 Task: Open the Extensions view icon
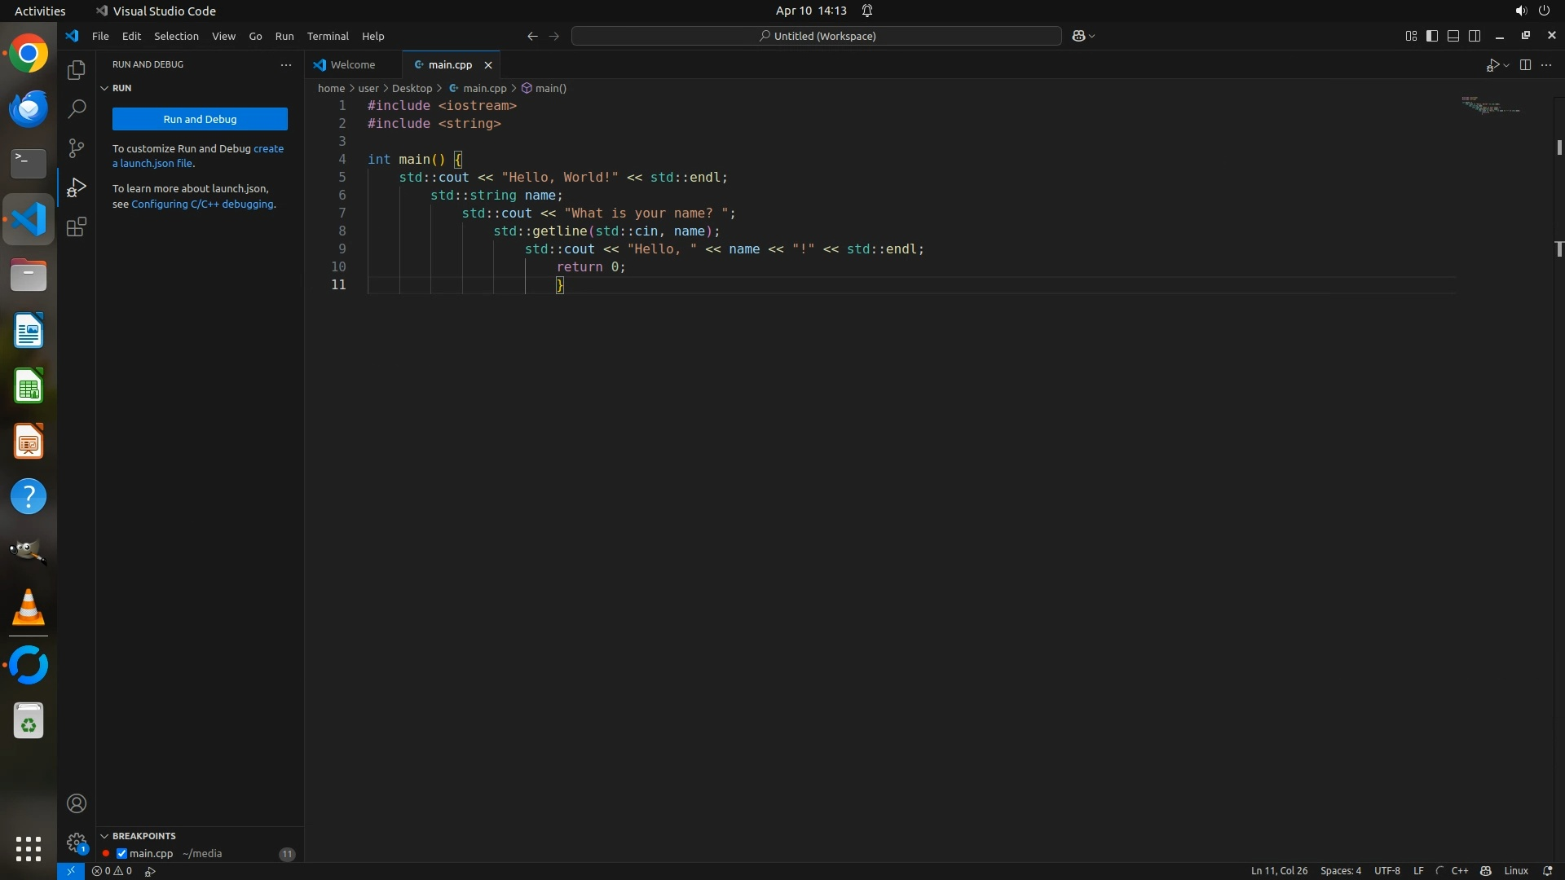pyautogui.click(x=77, y=227)
